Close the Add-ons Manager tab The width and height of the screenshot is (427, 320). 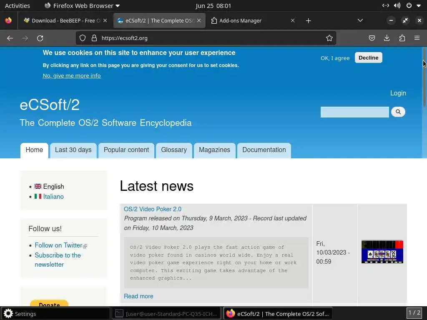coord(293,20)
